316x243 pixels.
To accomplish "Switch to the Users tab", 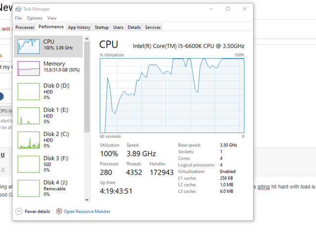I will pyautogui.click(x=118, y=28).
